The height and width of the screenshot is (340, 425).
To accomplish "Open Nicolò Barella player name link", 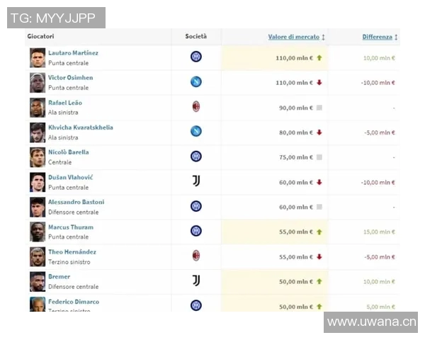I will 68,152.
